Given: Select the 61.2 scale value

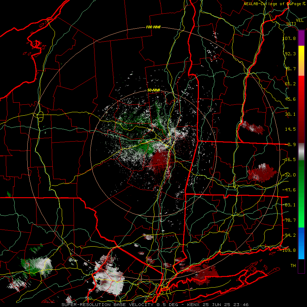Looking at the screenshot, I should [290, 84].
